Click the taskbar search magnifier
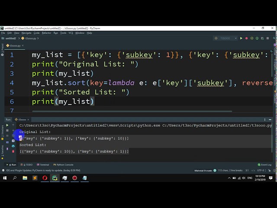277x208 pixels. tap(15, 178)
